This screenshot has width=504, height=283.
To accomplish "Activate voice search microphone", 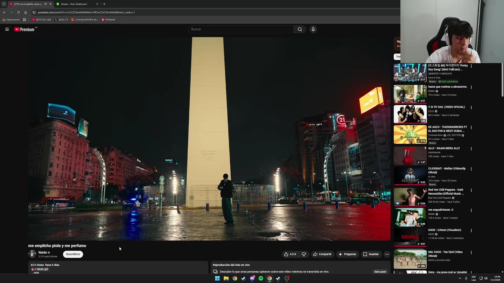I will (313, 29).
